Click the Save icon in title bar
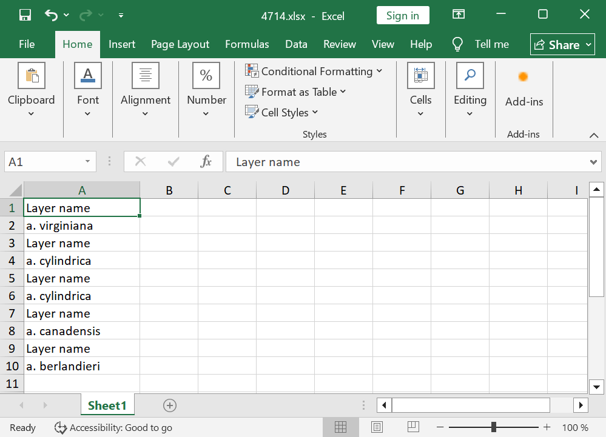This screenshot has height=437, width=606. point(25,15)
